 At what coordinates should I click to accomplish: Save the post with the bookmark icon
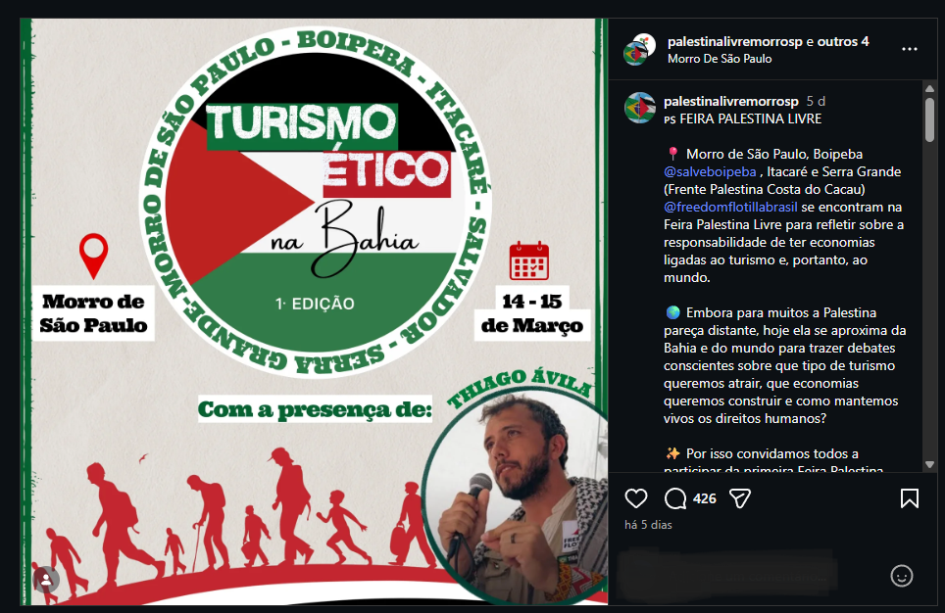pyautogui.click(x=910, y=498)
